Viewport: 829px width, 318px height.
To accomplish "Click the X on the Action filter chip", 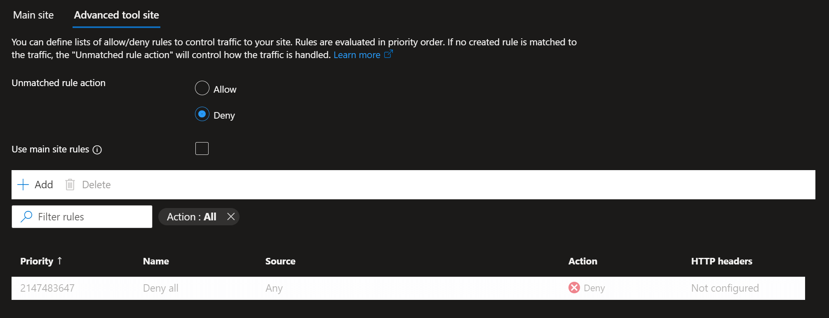I will click(x=231, y=216).
